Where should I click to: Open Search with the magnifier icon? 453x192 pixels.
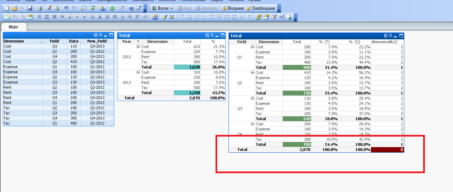click(x=83, y=8)
